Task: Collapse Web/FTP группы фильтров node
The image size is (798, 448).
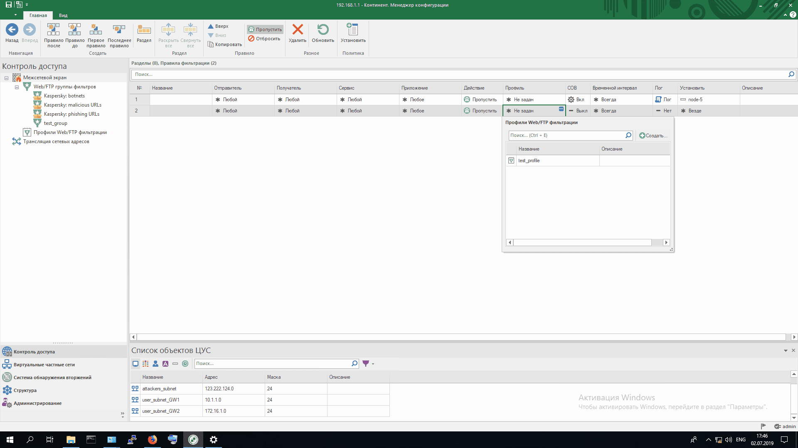Action: pos(17,87)
